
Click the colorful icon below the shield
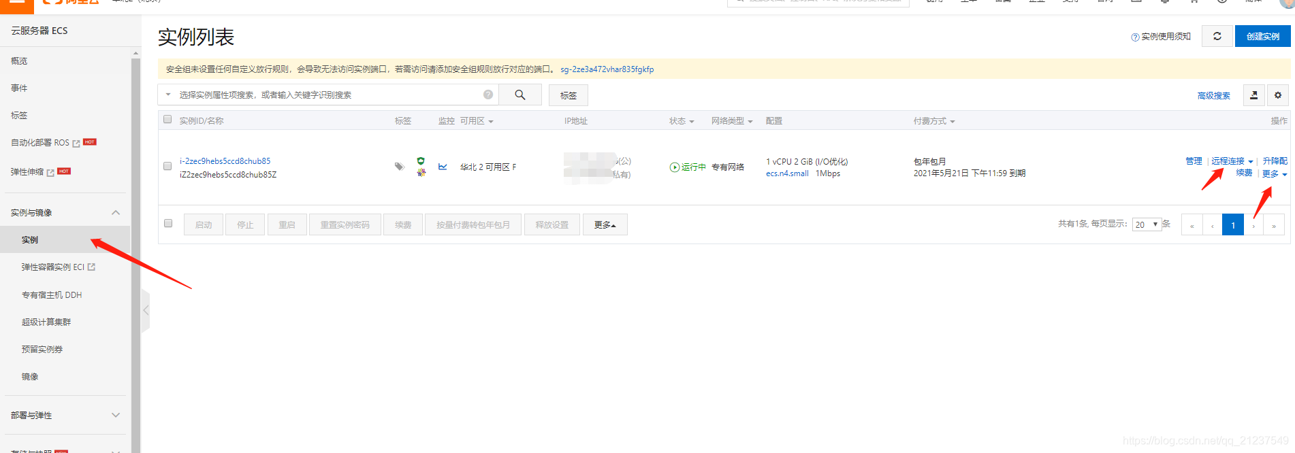point(421,172)
